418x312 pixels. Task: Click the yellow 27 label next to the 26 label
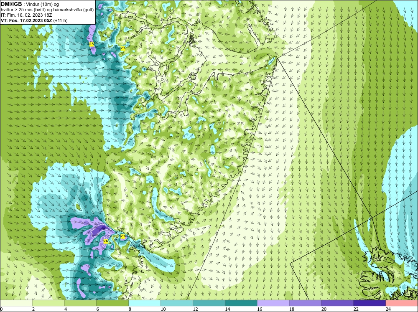122,236
